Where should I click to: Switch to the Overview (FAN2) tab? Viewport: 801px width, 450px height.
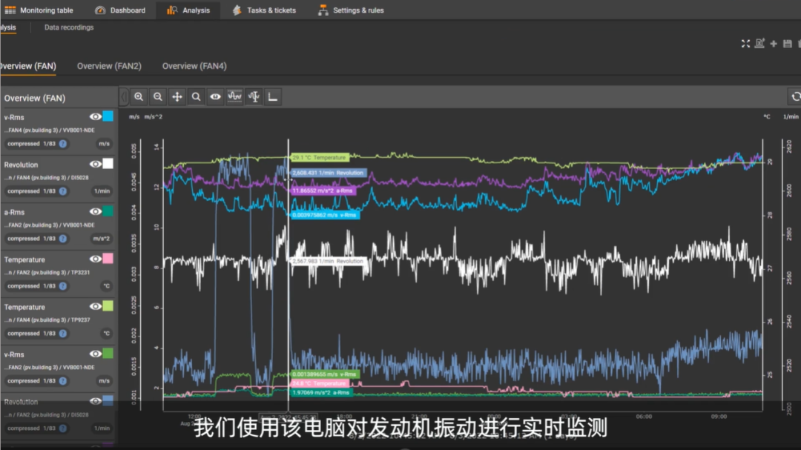(109, 66)
